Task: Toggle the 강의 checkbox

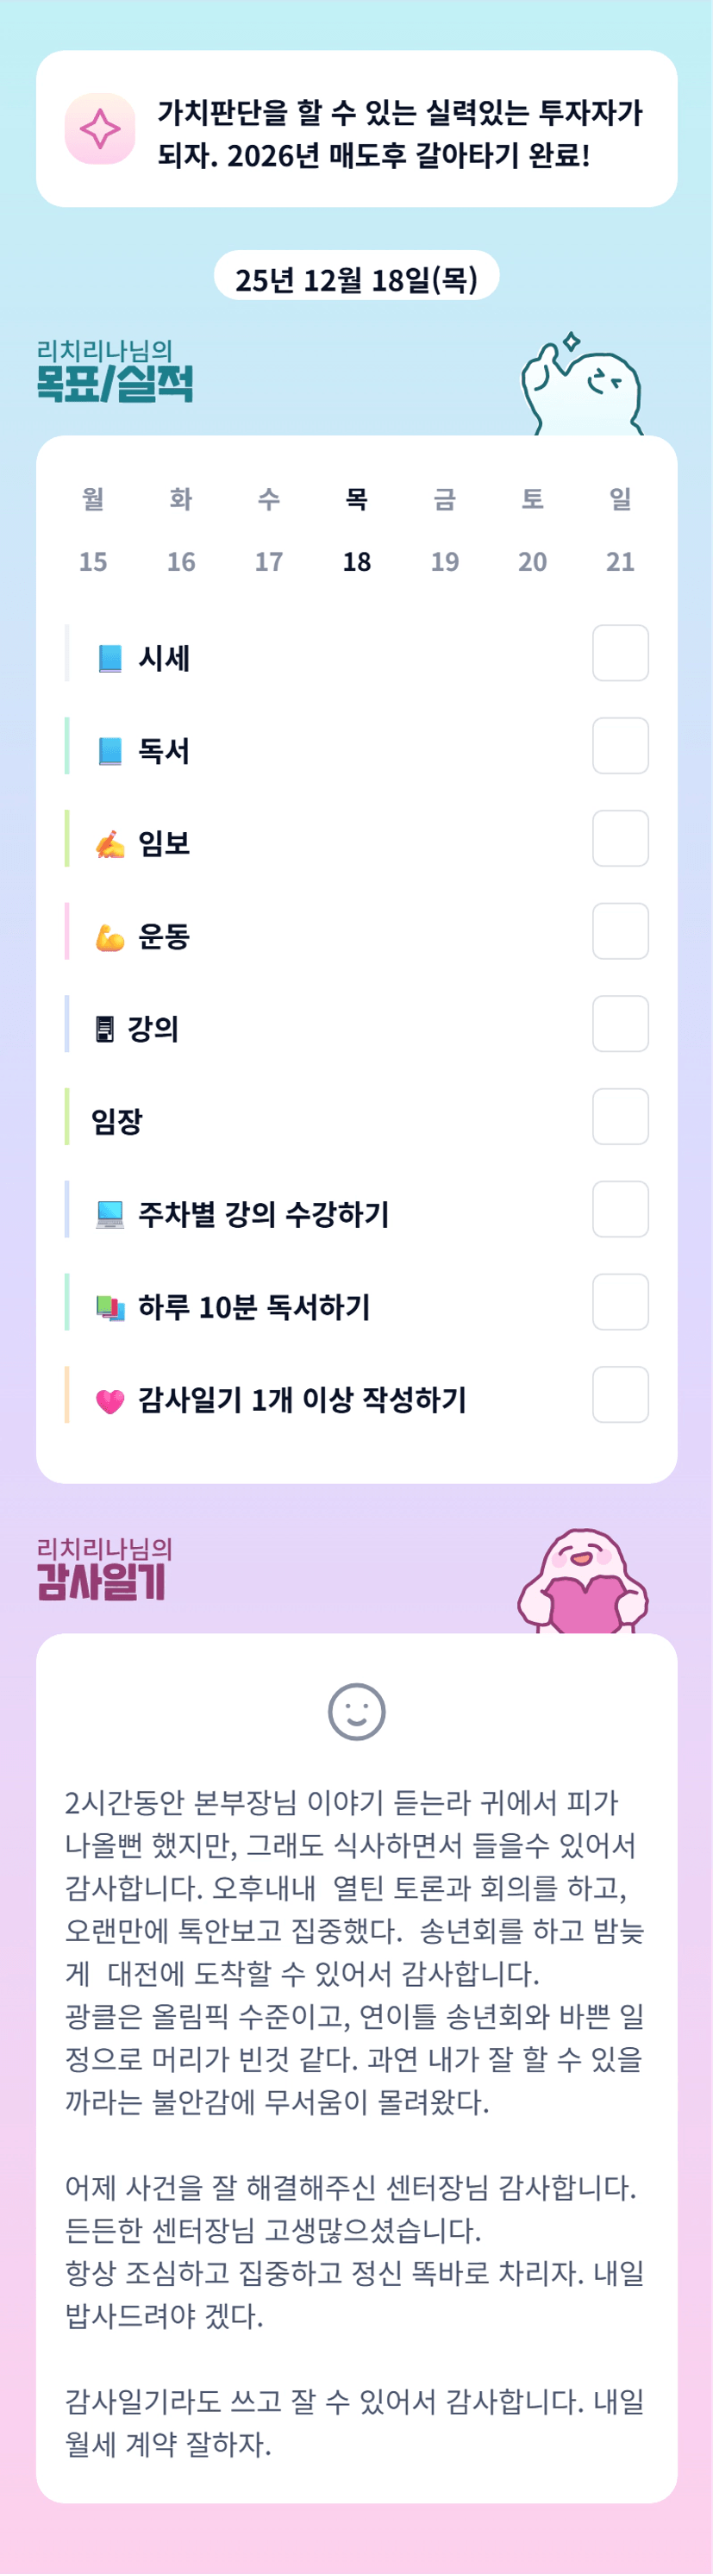Action: pos(620,1024)
